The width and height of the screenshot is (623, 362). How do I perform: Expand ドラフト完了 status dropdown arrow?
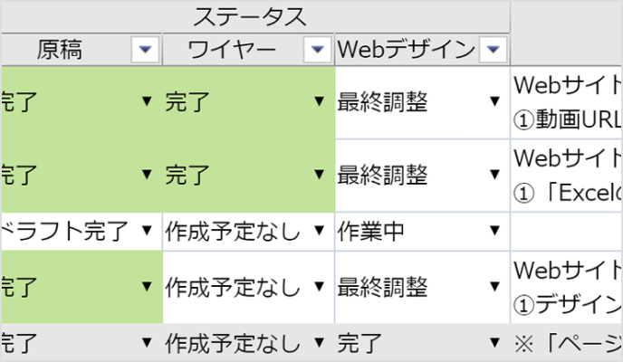coord(147,232)
